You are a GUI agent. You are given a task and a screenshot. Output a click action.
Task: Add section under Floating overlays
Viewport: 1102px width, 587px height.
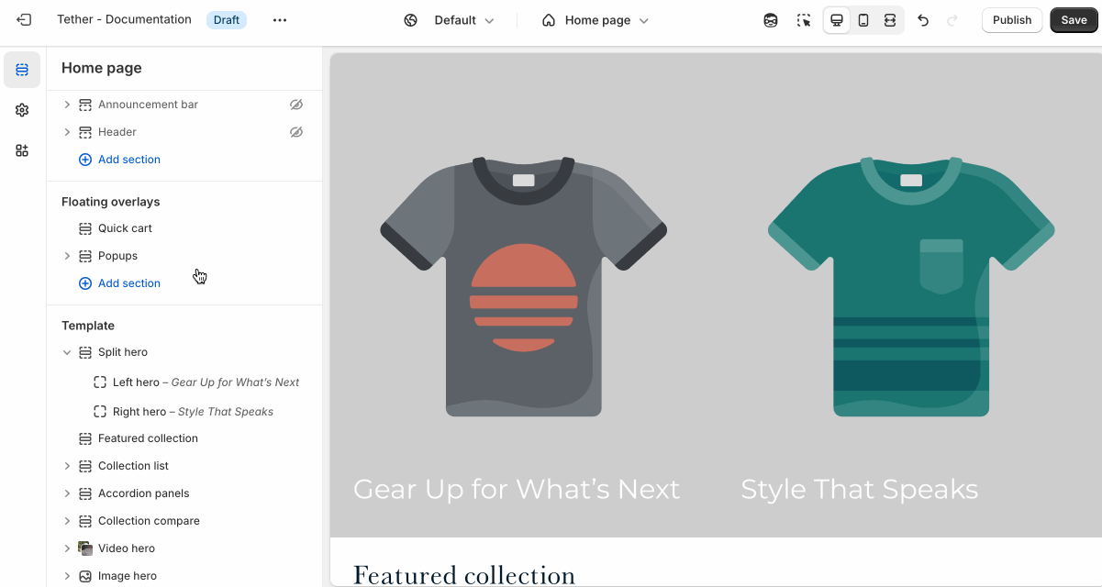coord(120,283)
